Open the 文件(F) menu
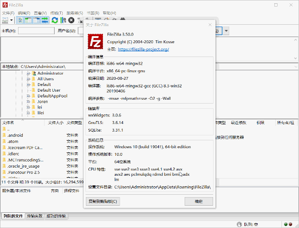This screenshot has height=228, width=299. (x=8, y=13)
